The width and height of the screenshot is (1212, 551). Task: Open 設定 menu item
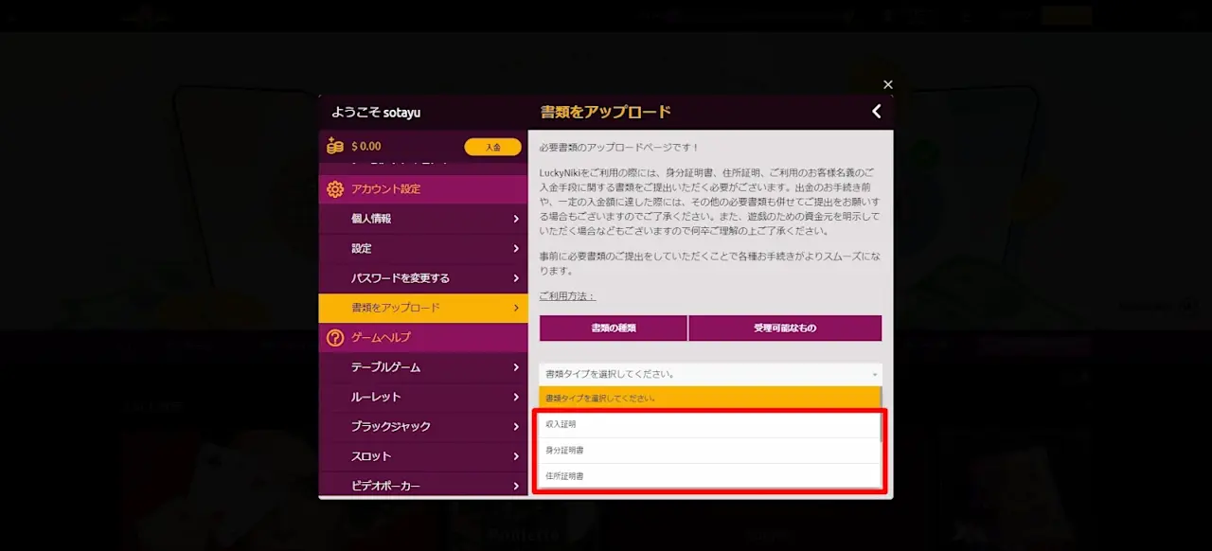(x=423, y=249)
